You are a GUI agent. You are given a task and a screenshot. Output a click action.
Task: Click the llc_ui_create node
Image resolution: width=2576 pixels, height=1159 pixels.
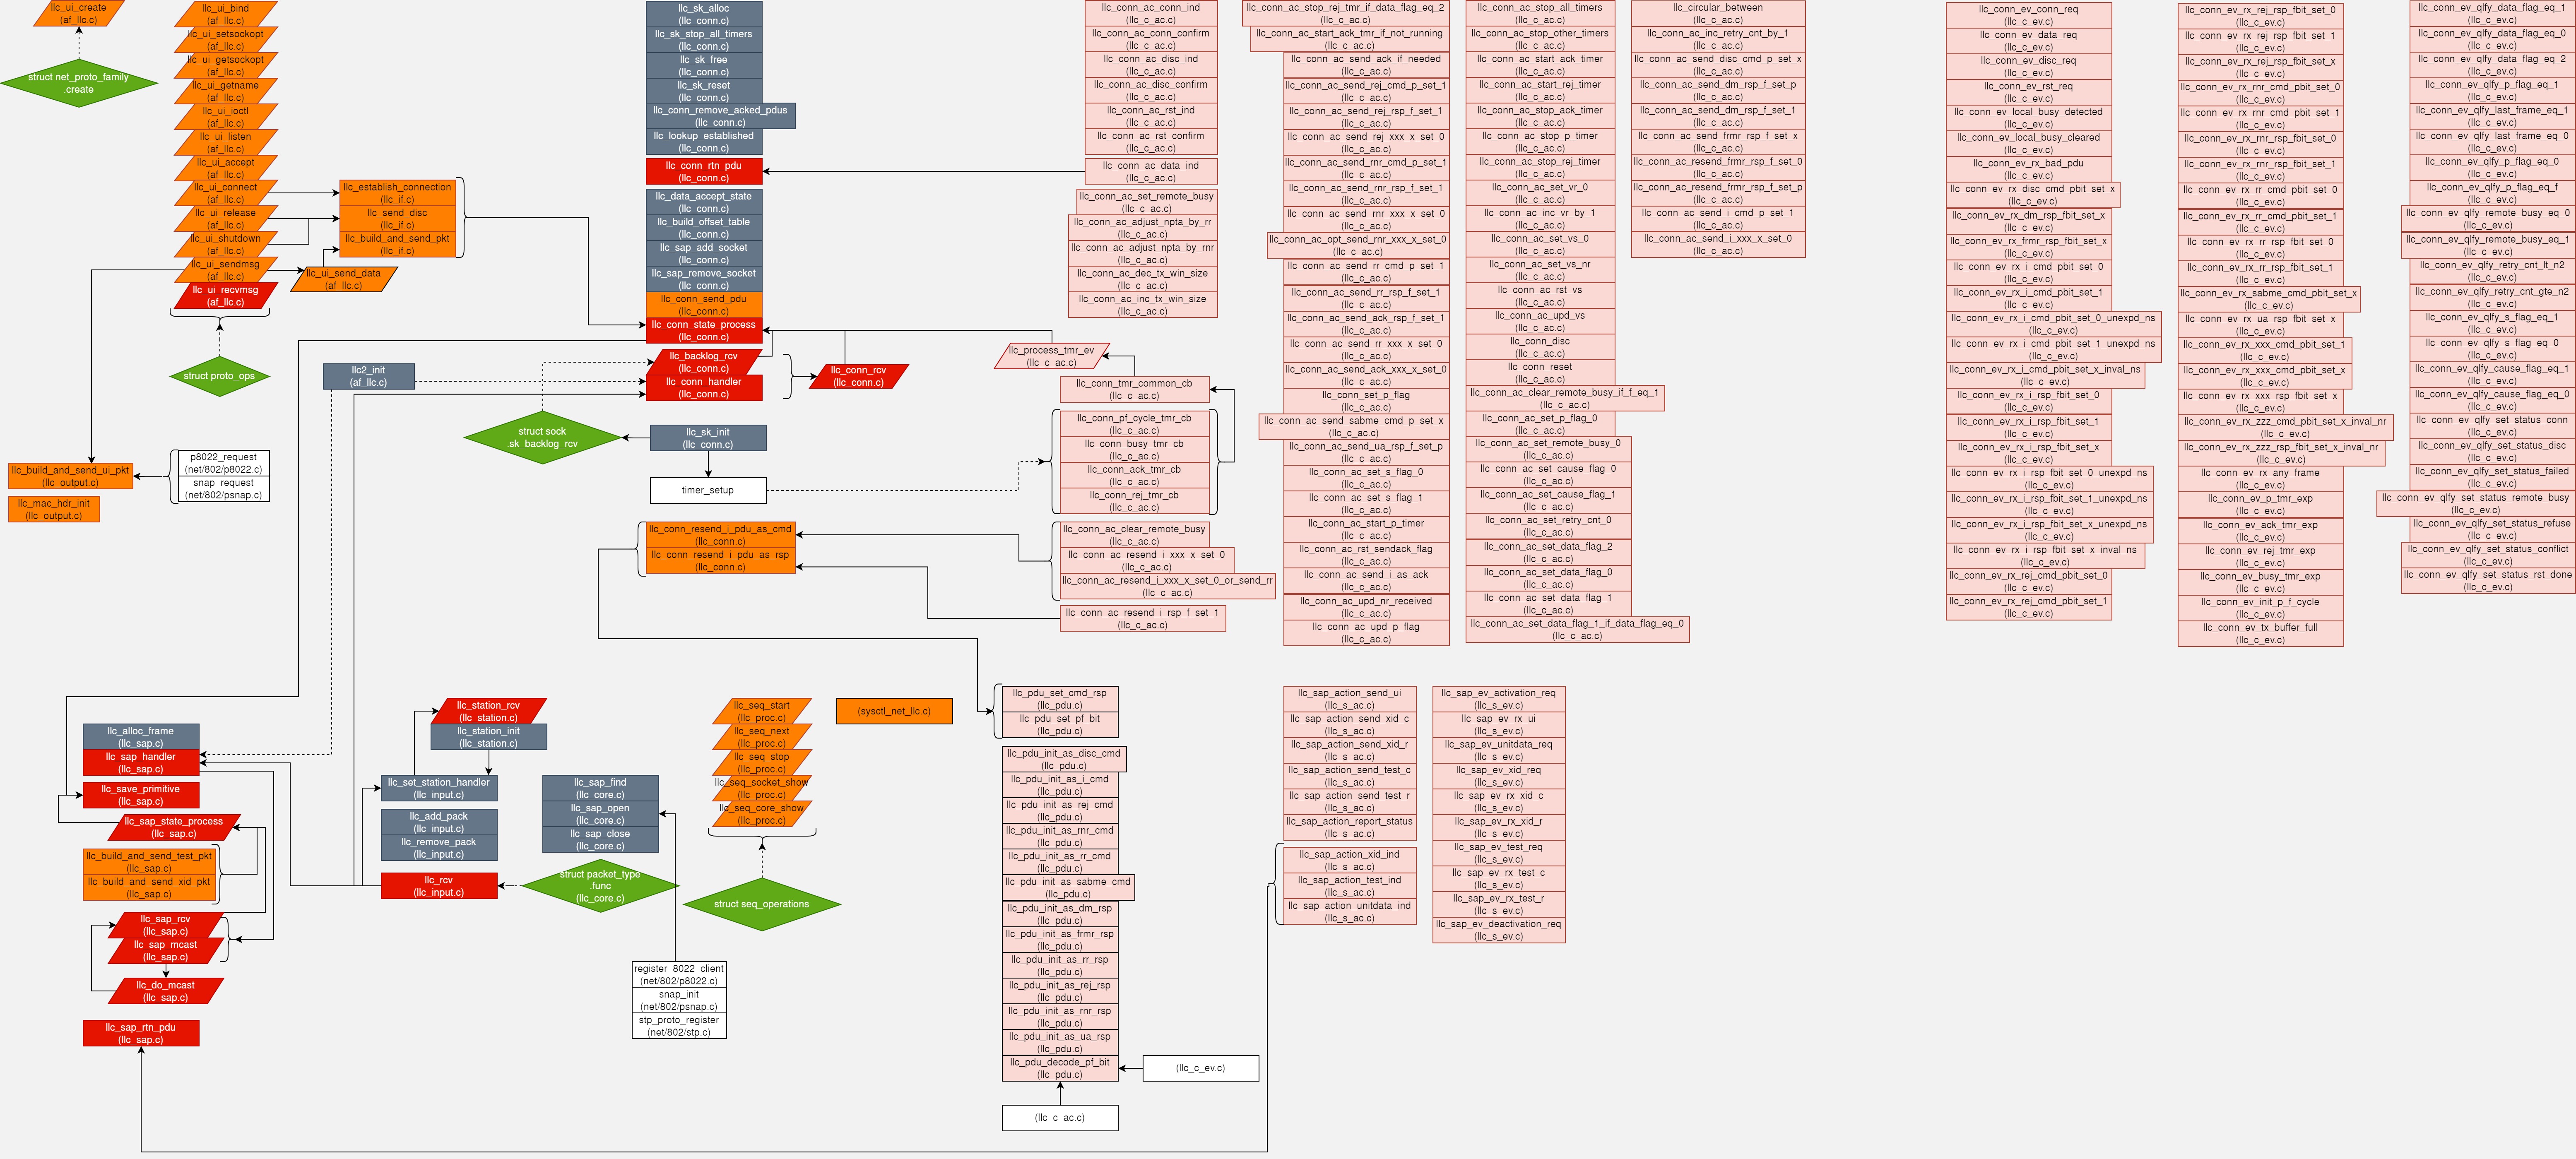click(x=79, y=13)
